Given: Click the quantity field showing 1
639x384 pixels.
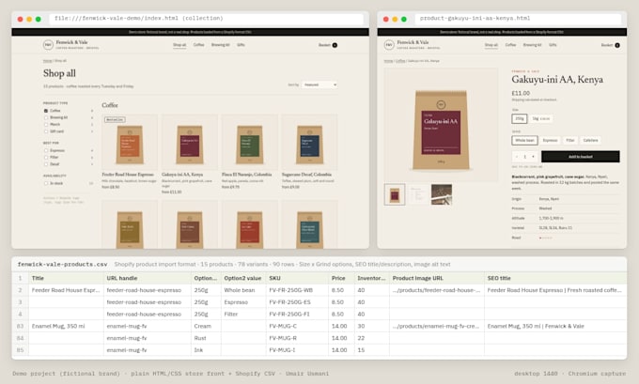Looking at the screenshot, I should coord(525,157).
